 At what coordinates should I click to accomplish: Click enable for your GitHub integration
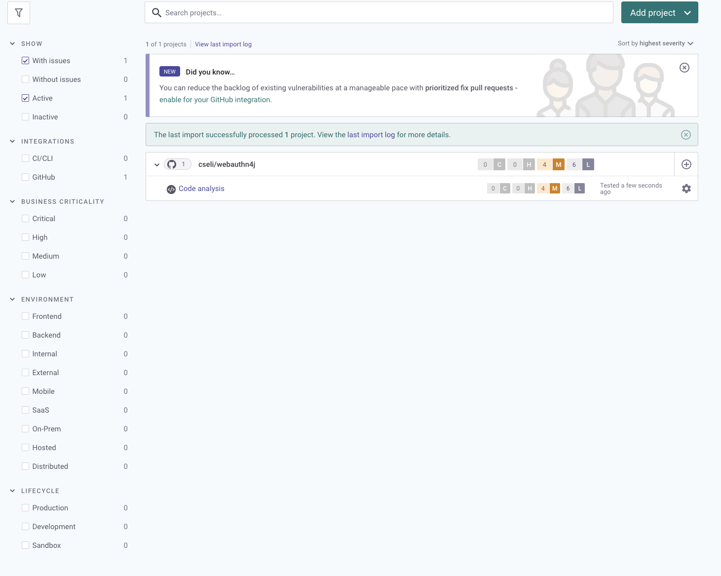[x=215, y=99]
